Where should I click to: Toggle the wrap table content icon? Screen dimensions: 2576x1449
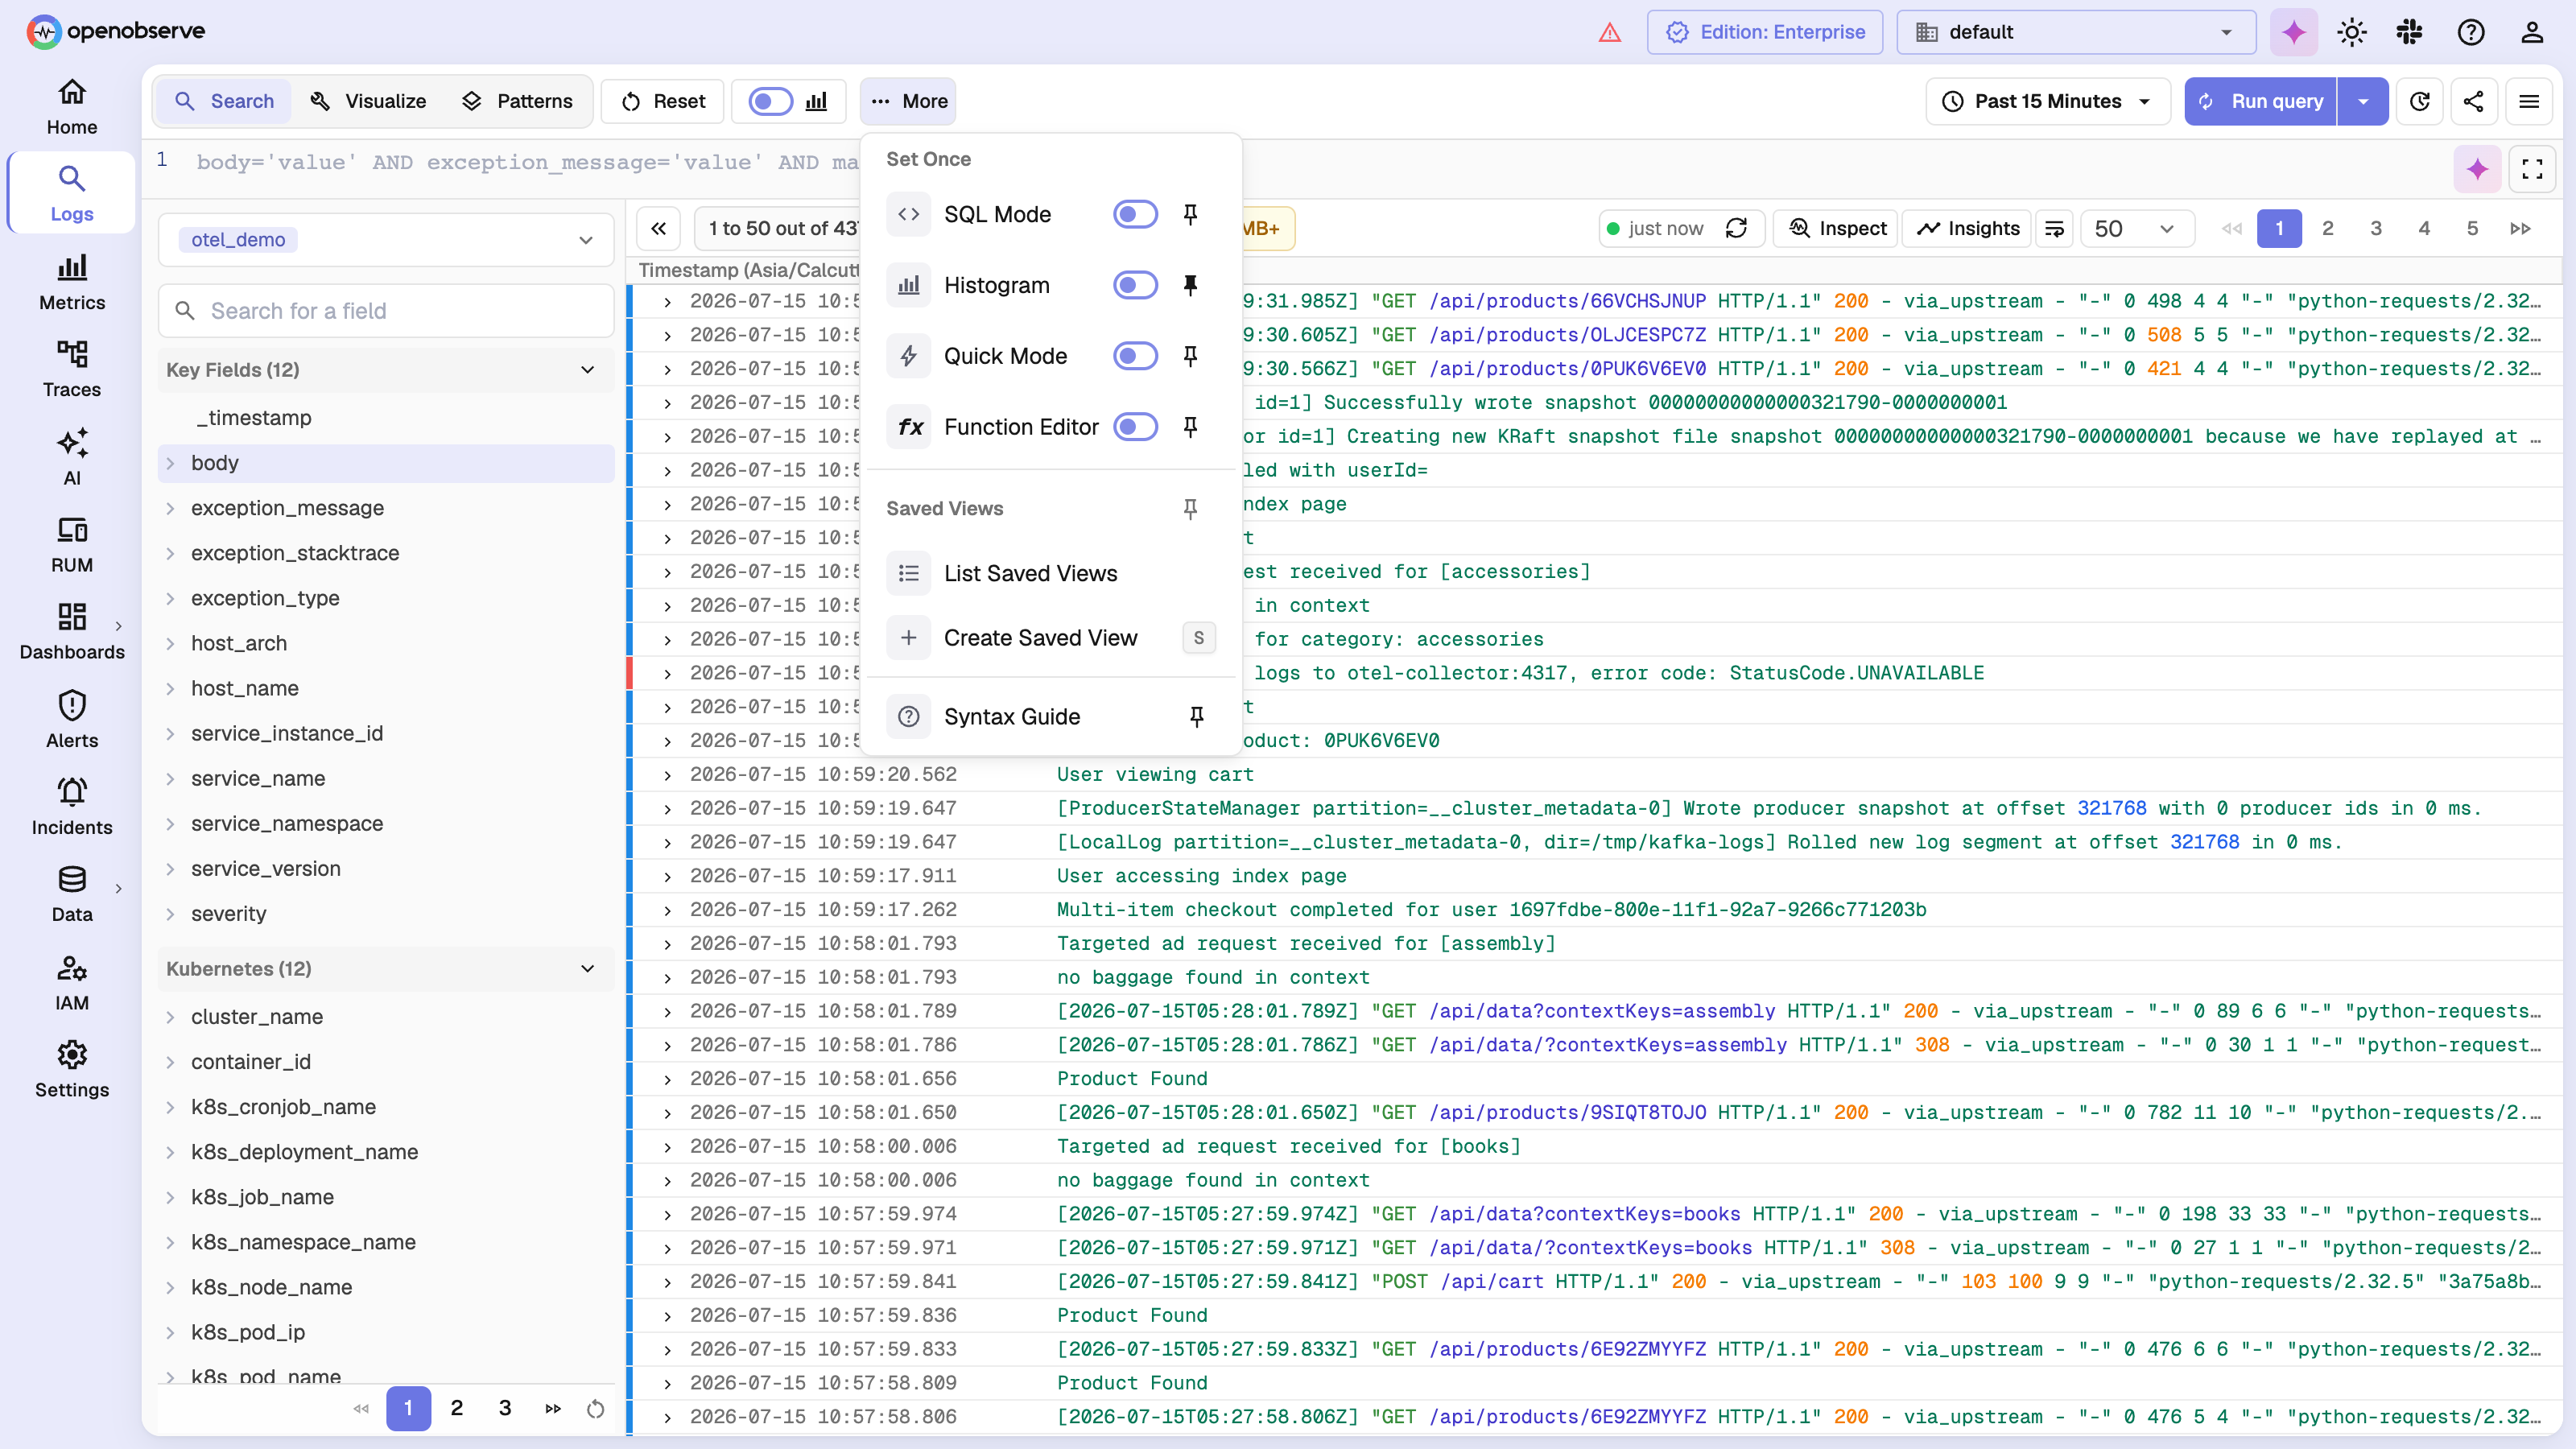coord(2054,229)
